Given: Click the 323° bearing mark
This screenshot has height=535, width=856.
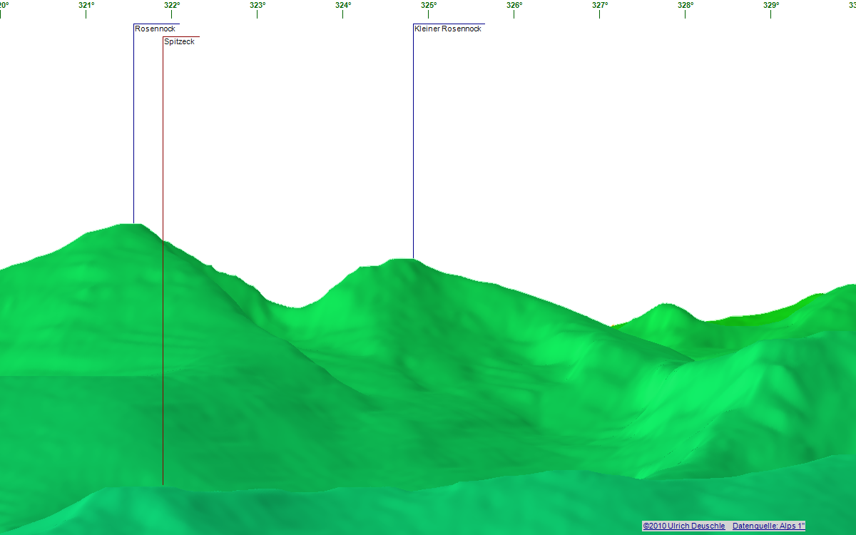Looking at the screenshot, I should (x=258, y=6).
